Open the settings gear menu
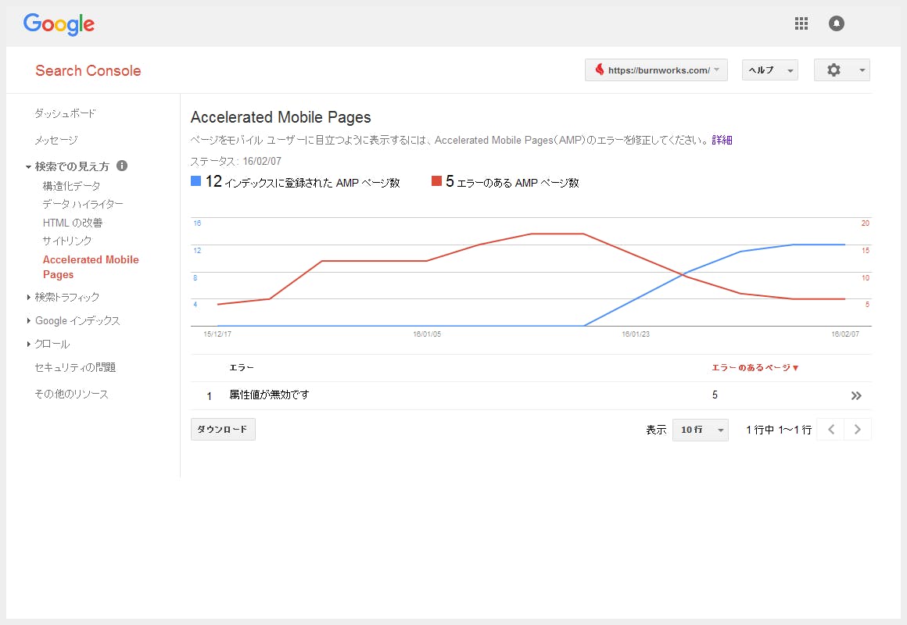 coord(841,70)
